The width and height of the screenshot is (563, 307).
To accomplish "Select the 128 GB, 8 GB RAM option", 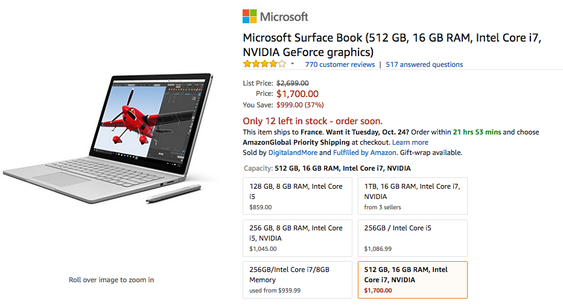I will pyautogui.click(x=297, y=196).
